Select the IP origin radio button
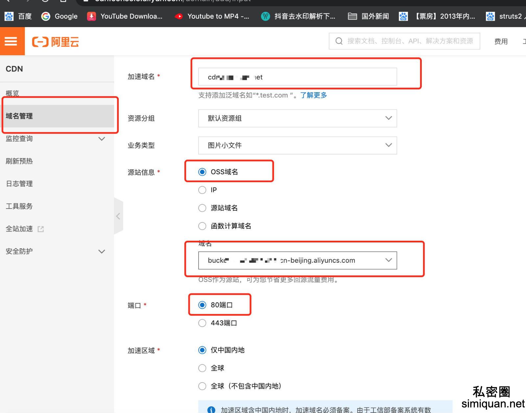 (x=202, y=190)
